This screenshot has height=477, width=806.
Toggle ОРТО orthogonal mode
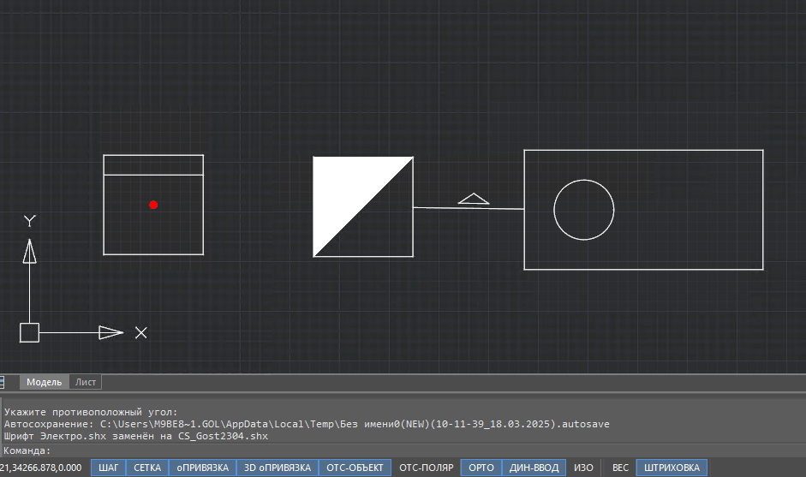[481, 468]
